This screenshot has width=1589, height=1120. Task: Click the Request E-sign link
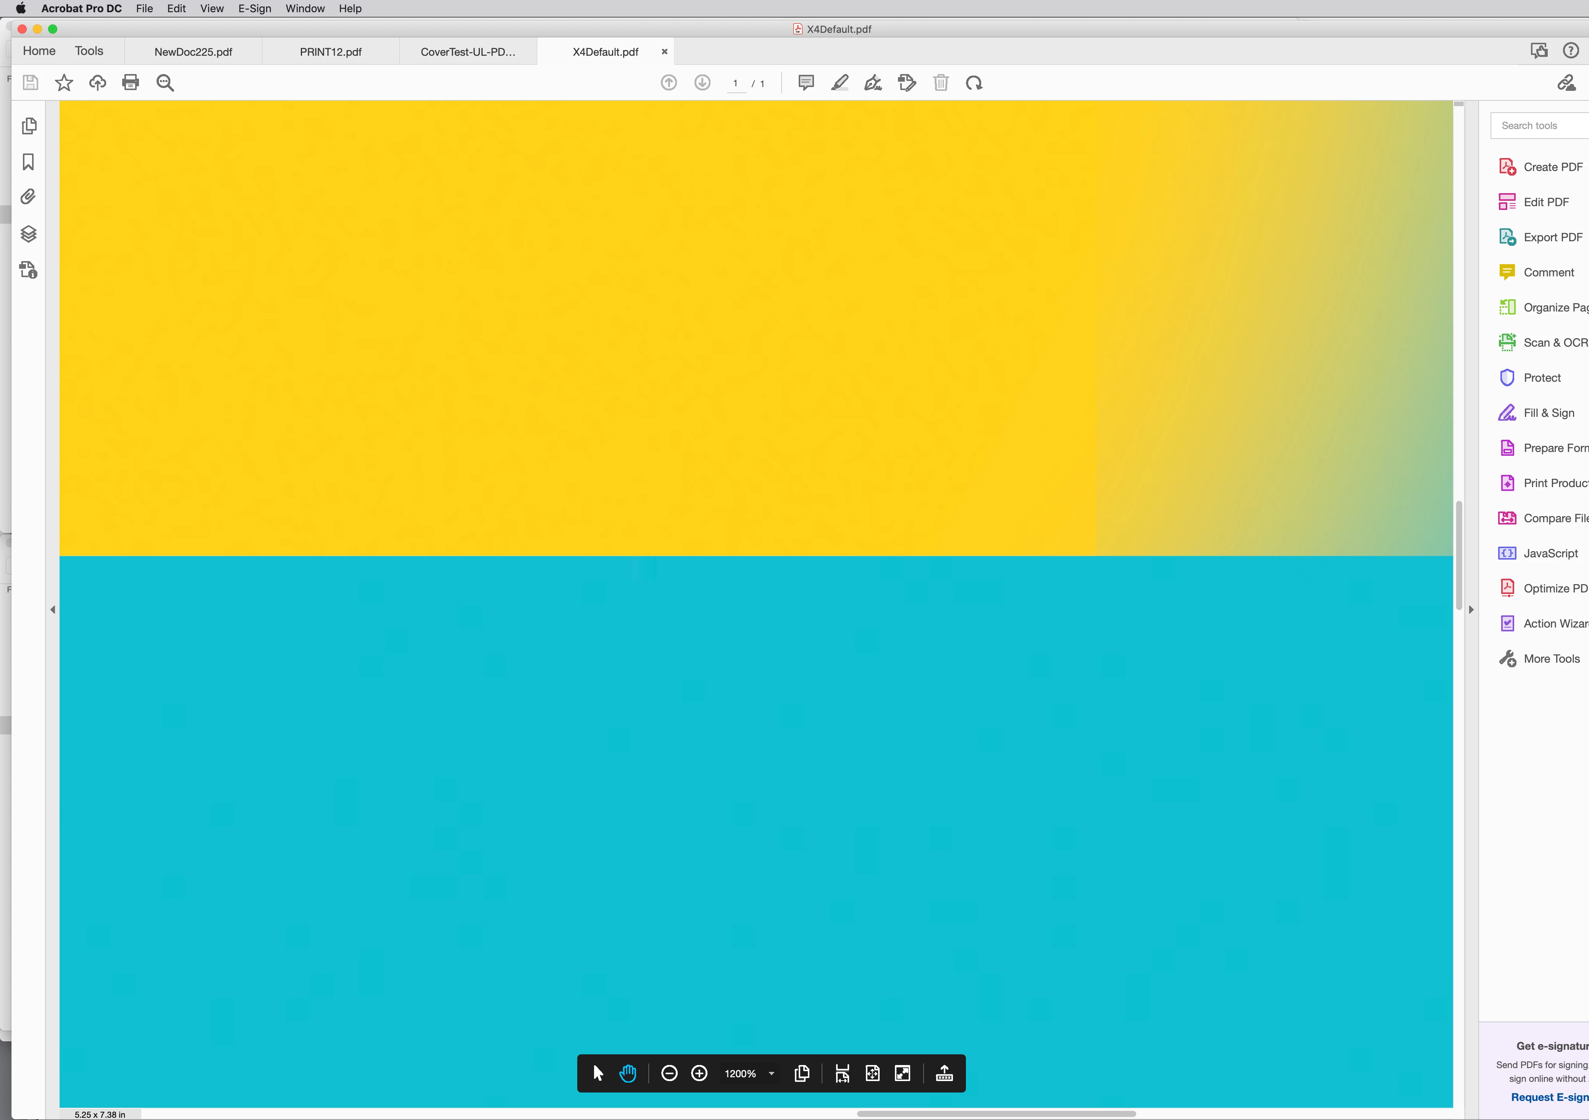pyautogui.click(x=1549, y=1097)
